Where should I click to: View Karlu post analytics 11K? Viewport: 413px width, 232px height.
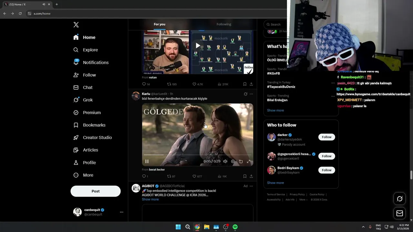[222, 176]
